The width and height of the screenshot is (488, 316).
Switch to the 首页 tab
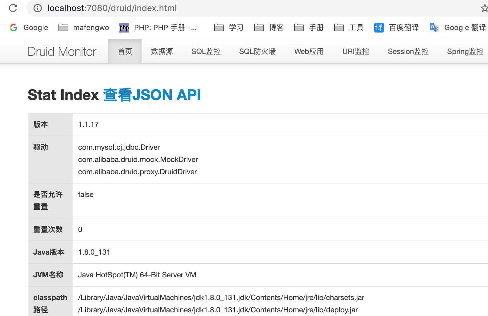click(125, 52)
